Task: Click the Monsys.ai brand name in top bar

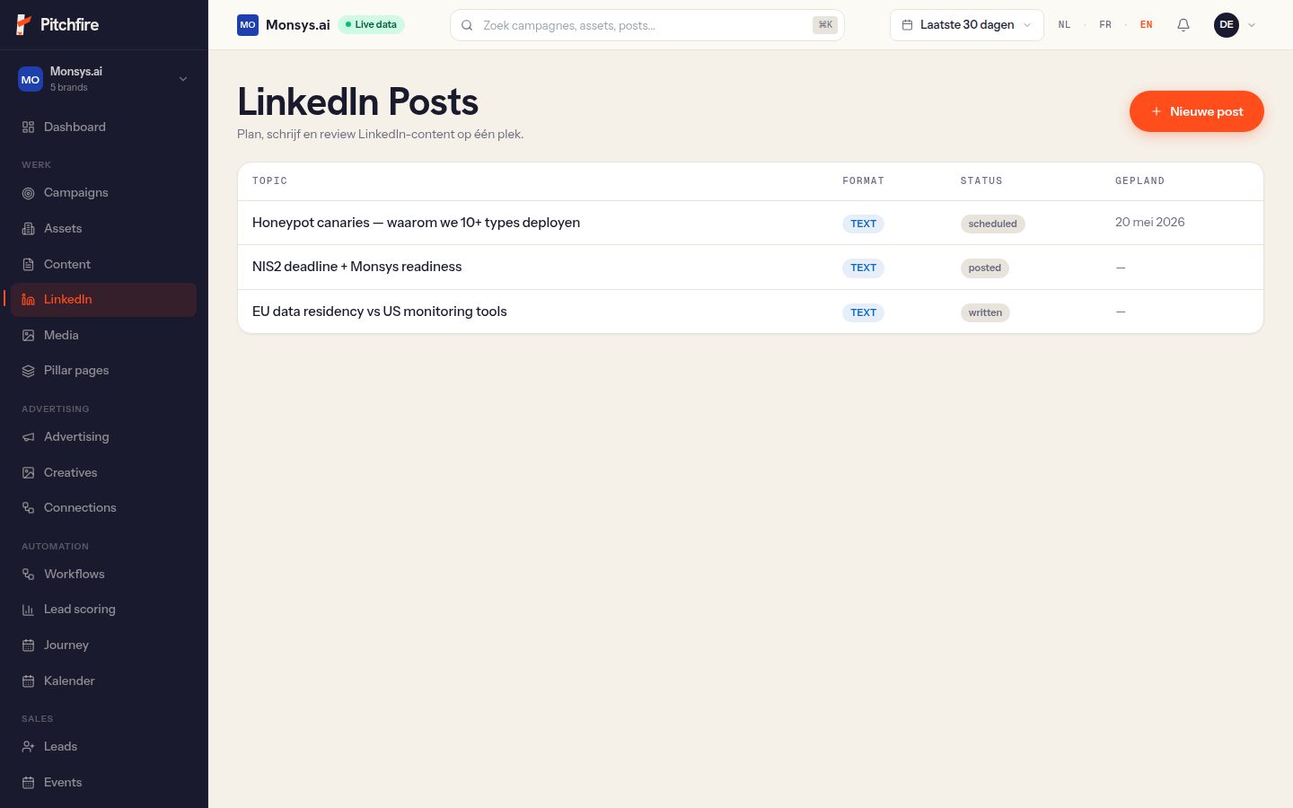Action: click(298, 25)
